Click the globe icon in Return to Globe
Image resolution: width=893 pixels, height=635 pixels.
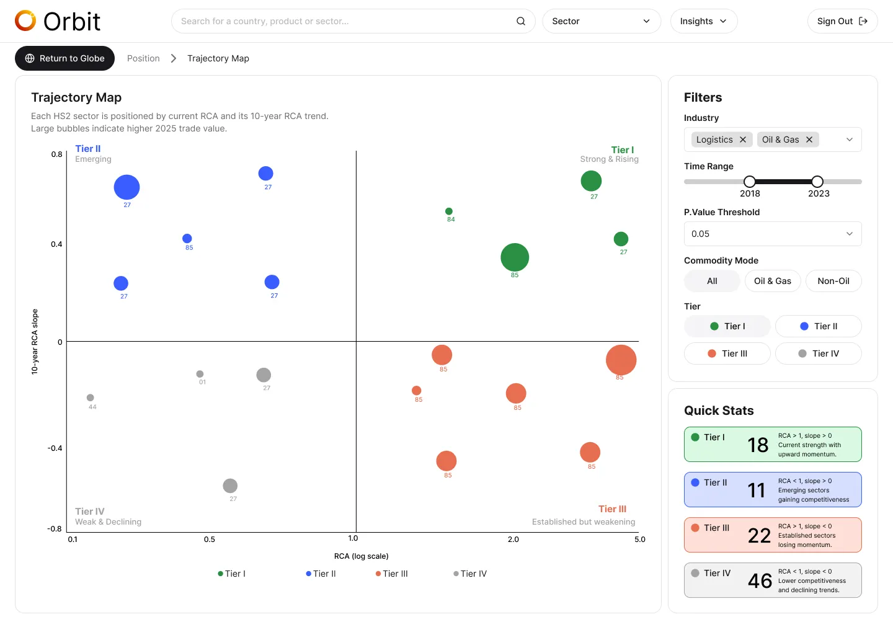(x=30, y=58)
